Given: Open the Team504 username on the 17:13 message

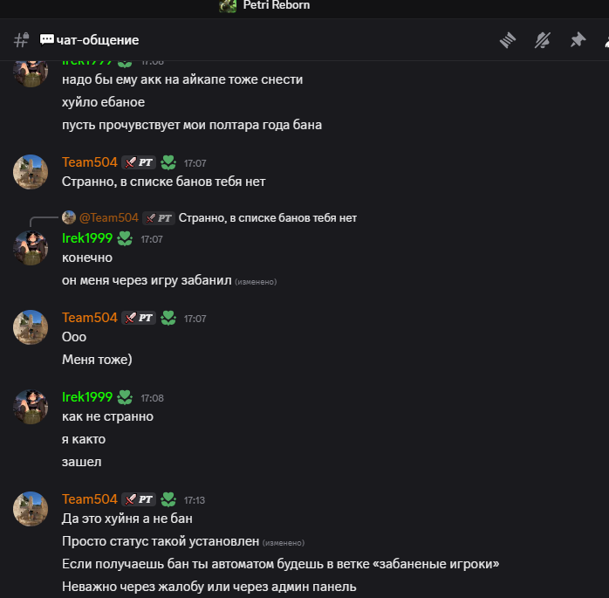Looking at the screenshot, I should coord(89,499).
